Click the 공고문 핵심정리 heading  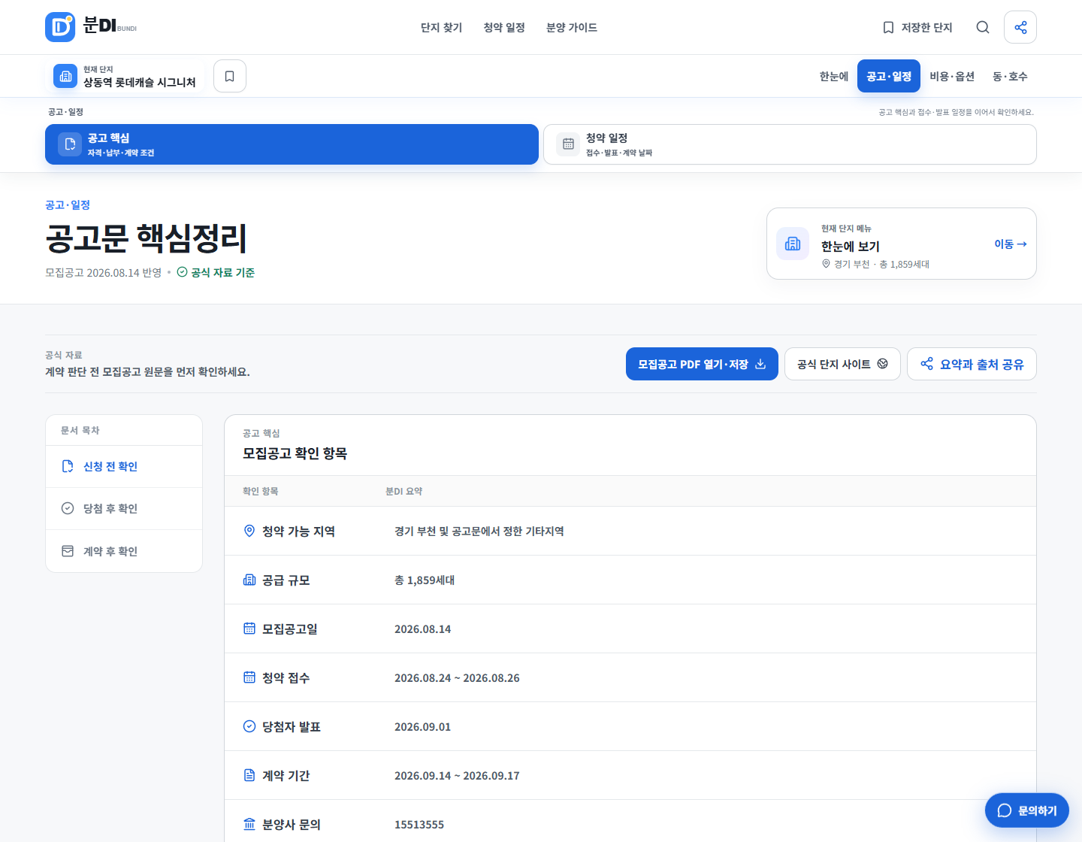click(x=146, y=238)
